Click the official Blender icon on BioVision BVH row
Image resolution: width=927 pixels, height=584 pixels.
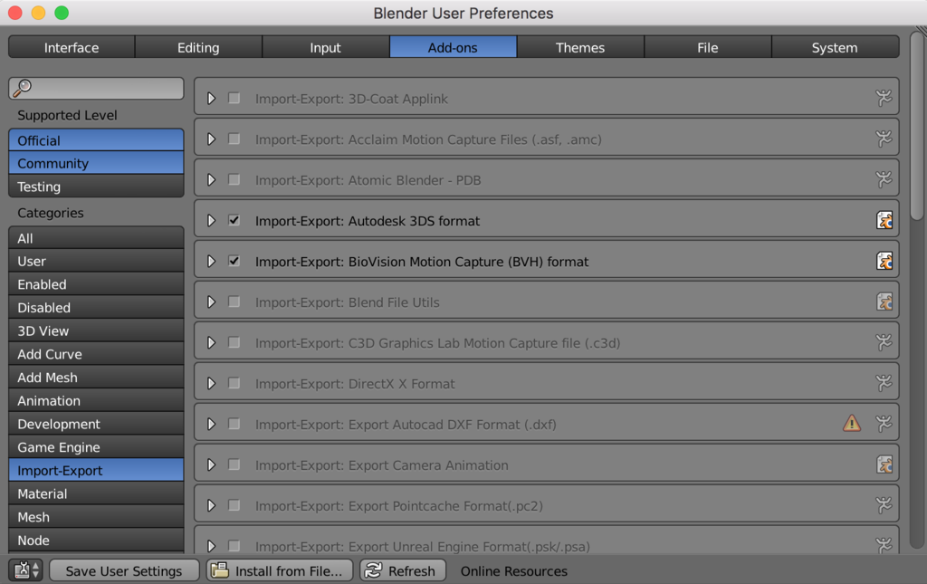tap(884, 262)
